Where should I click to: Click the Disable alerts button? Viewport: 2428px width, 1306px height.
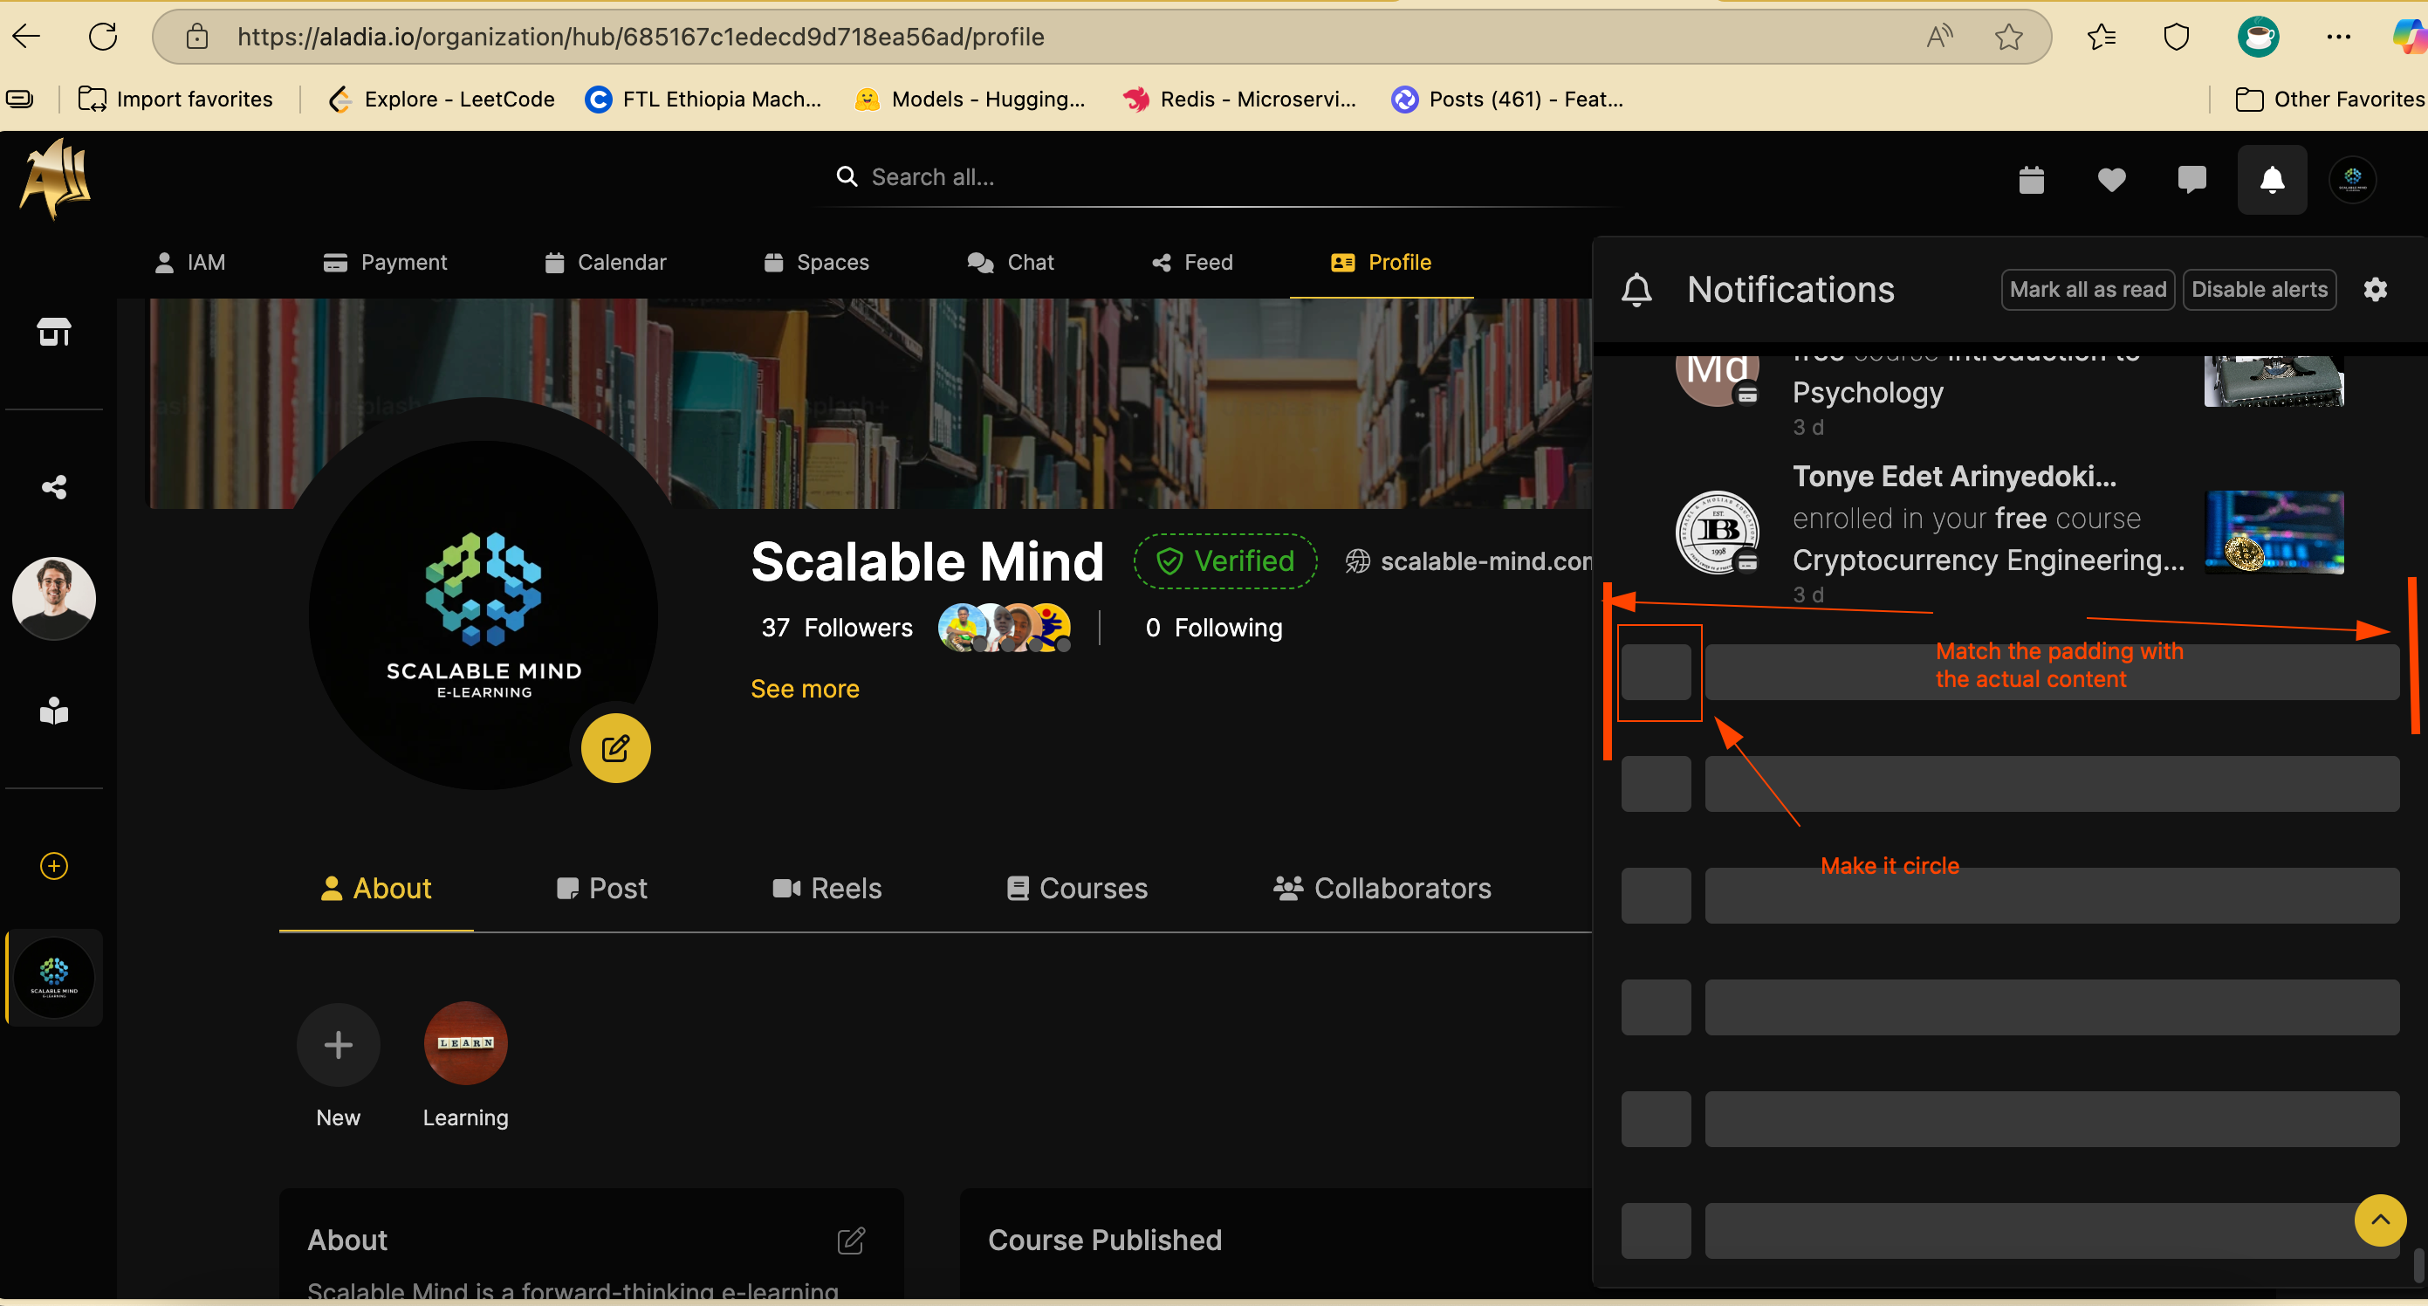coord(2260,290)
